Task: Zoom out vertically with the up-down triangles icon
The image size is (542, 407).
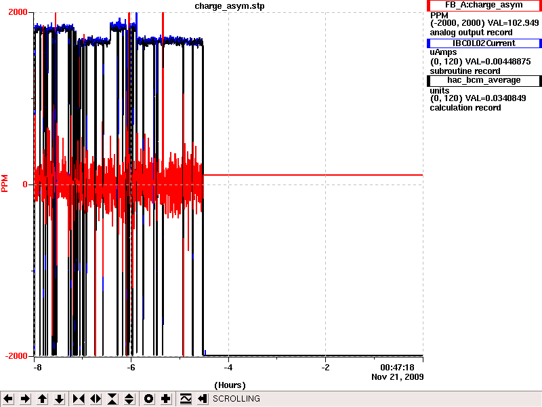Action: (129, 399)
